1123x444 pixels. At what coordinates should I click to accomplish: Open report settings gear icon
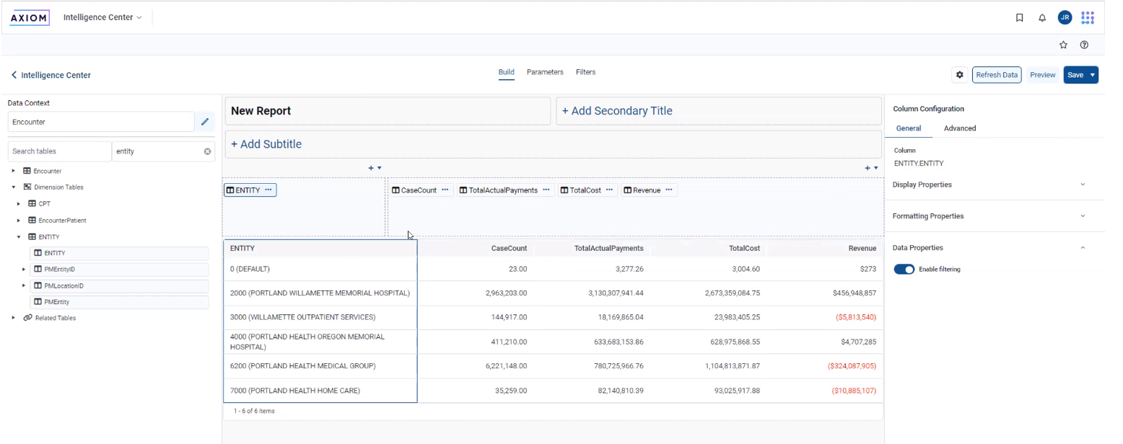point(959,75)
